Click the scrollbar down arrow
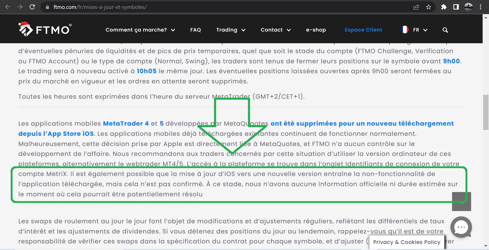The height and width of the screenshot is (250, 489). pos(486,246)
